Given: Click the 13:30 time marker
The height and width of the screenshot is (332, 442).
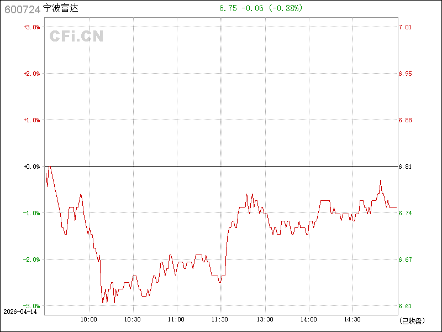Looking at the screenshot, I should tap(265, 320).
